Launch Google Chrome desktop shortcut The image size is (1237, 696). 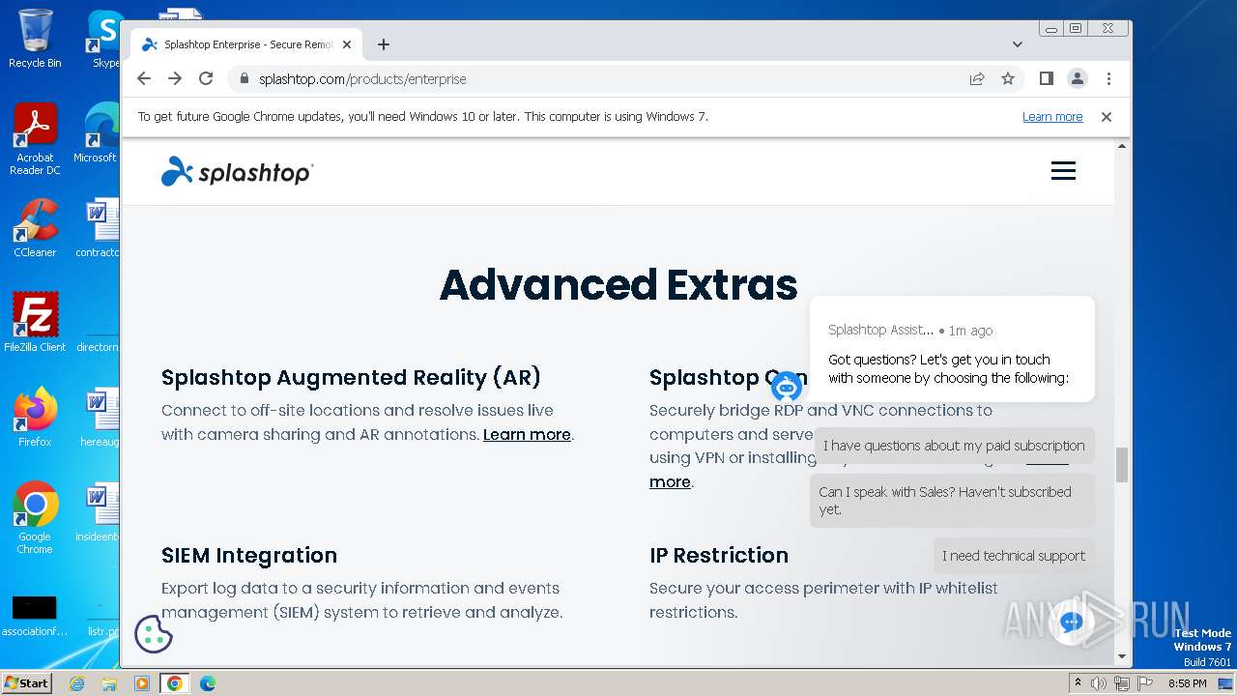click(35, 518)
